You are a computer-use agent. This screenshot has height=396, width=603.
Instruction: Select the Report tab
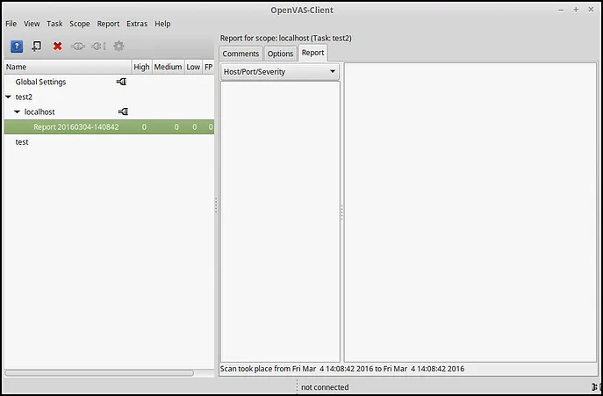pos(312,53)
